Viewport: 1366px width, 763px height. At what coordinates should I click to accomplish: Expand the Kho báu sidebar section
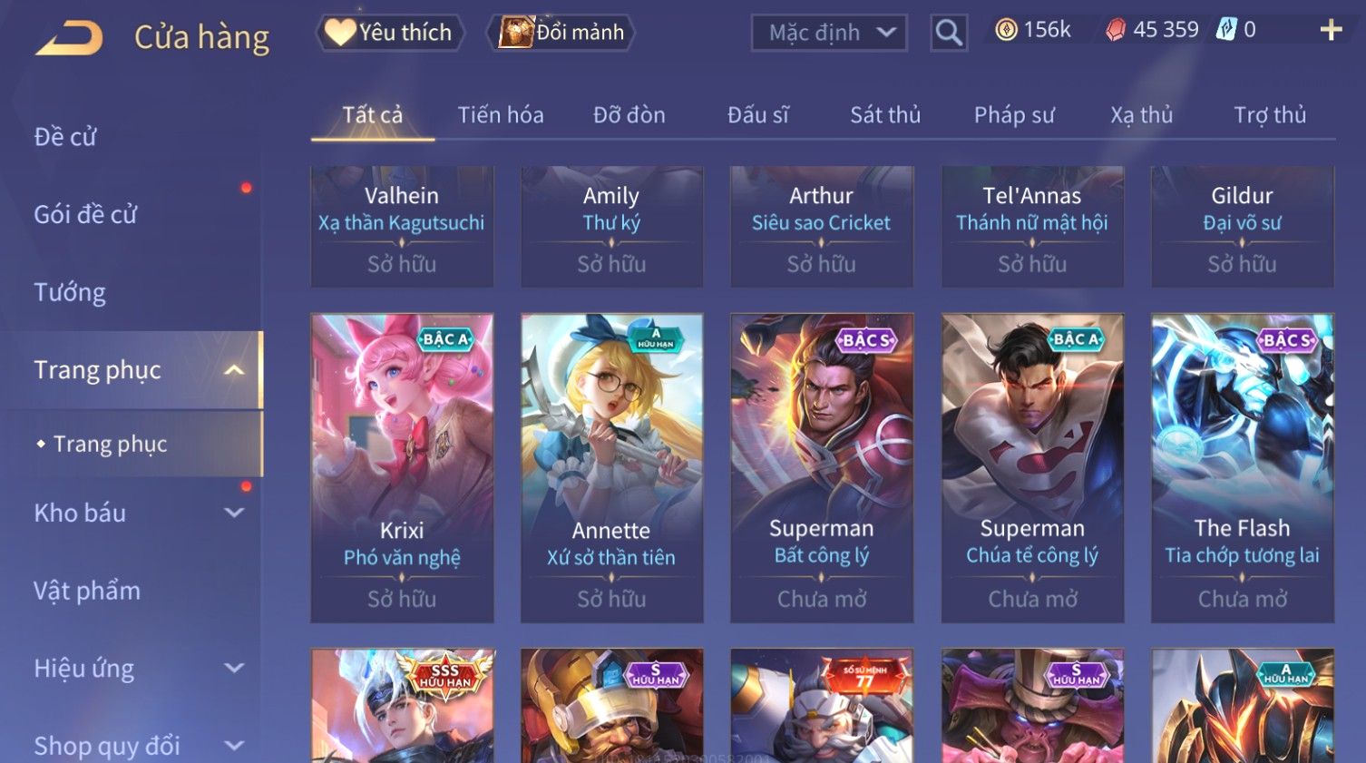tap(234, 513)
